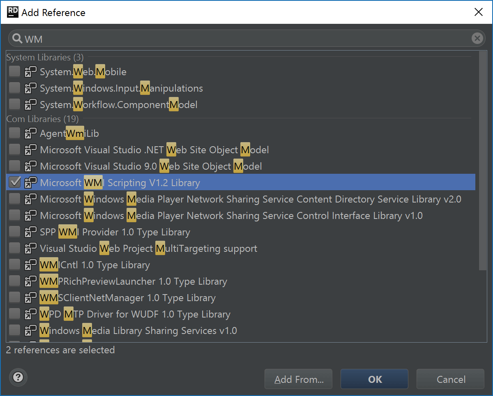This screenshot has height=396, width=493.
Task: Check the WMICntl 1.0 Type Library checkbox
Action: pyautogui.click(x=15, y=265)
